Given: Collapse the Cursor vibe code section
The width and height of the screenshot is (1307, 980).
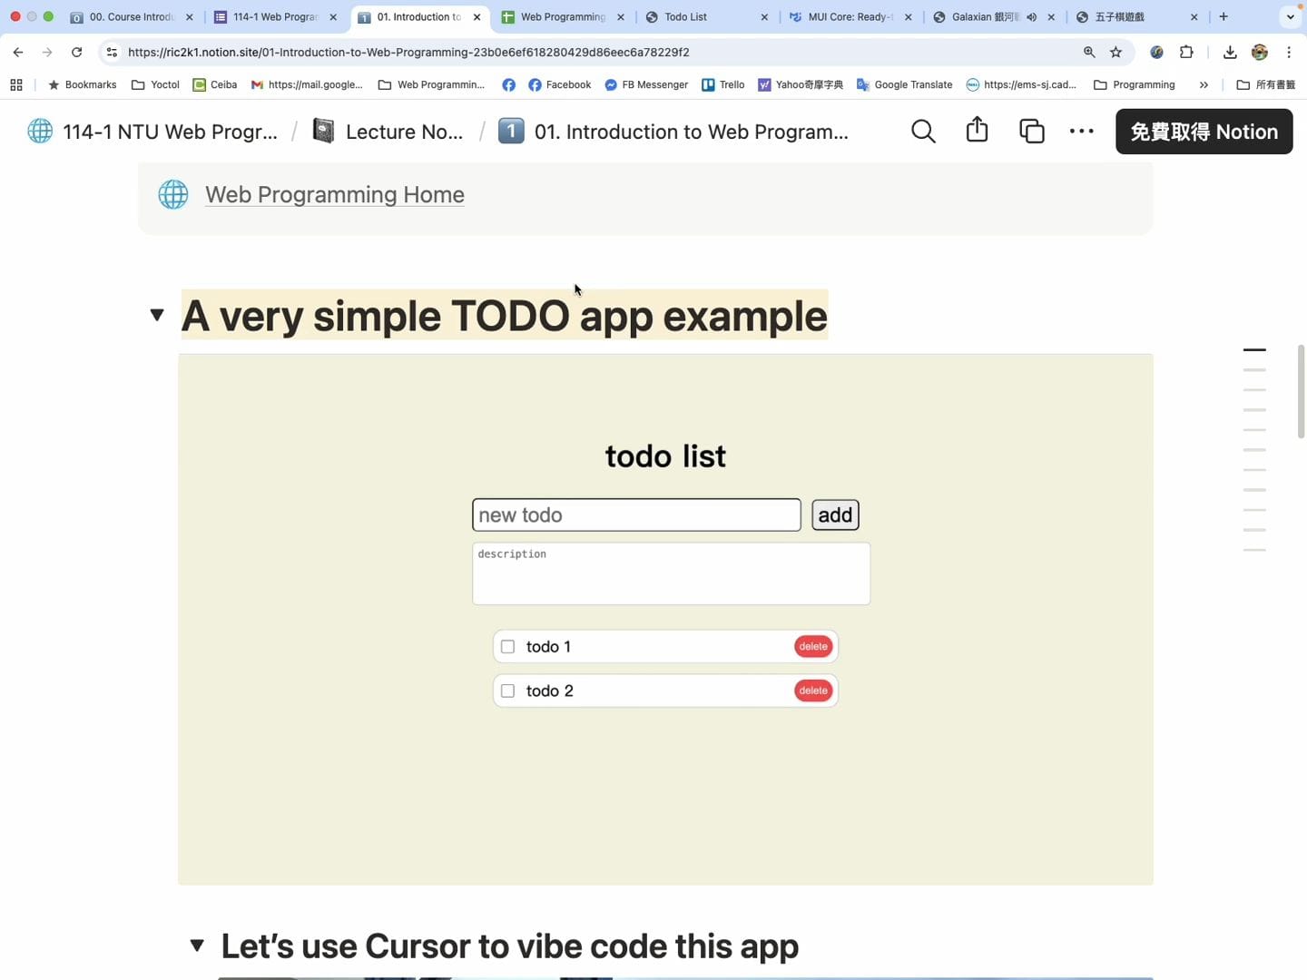Looking at the screenshot, I should (197, 946).
